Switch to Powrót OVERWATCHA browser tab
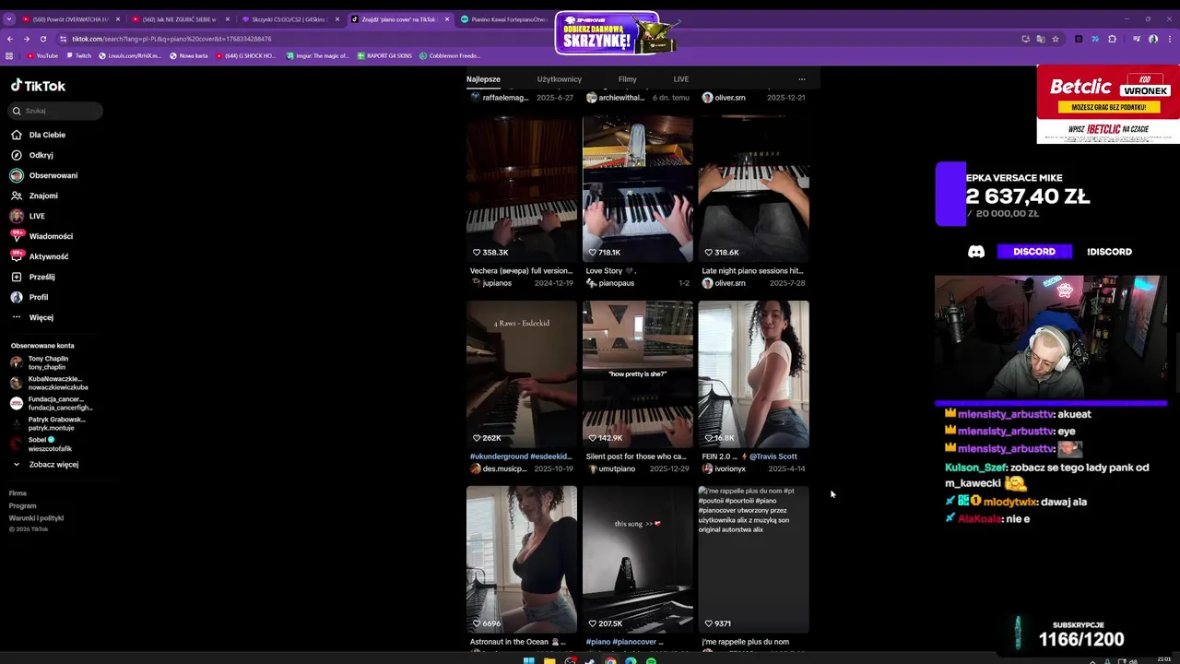The height and width of the screenshot is (664, 1180). (69, 19)
